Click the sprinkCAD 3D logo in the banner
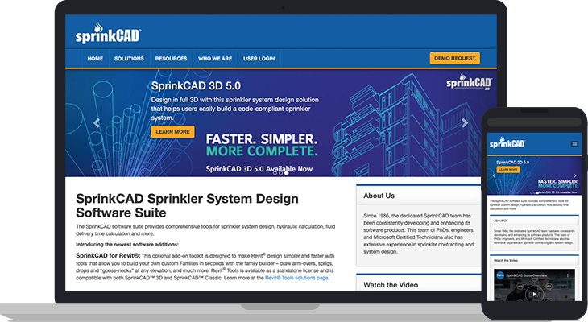588x322 pixels. click(x=469, y=82)
